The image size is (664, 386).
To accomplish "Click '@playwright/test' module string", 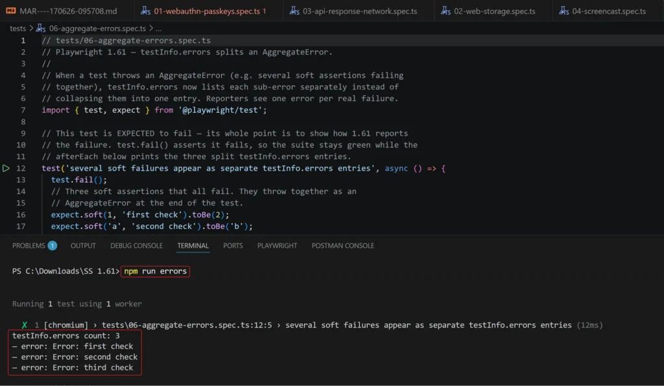I will (220, 110).
